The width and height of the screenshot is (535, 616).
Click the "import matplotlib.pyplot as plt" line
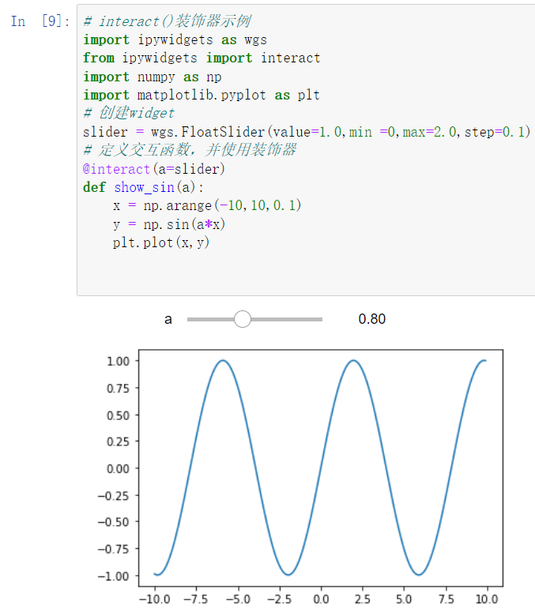tap(202, 95)
